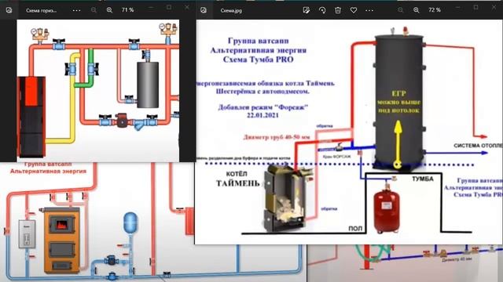The image size is (503, 282).
Task: Close the left Photos window
Action: pyautogui.click(x=187, y=7)
